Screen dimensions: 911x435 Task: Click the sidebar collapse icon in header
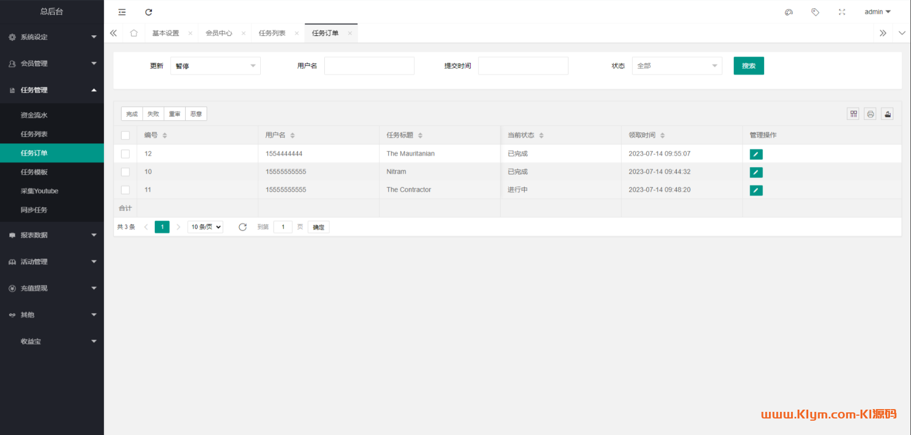(x=122, y=12)
